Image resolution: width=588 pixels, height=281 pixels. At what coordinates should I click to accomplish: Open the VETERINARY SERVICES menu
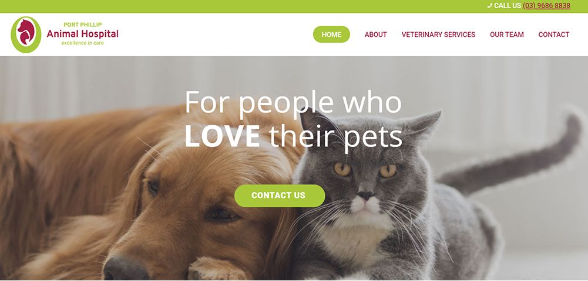pyautogui.click(x=438, y=35)
